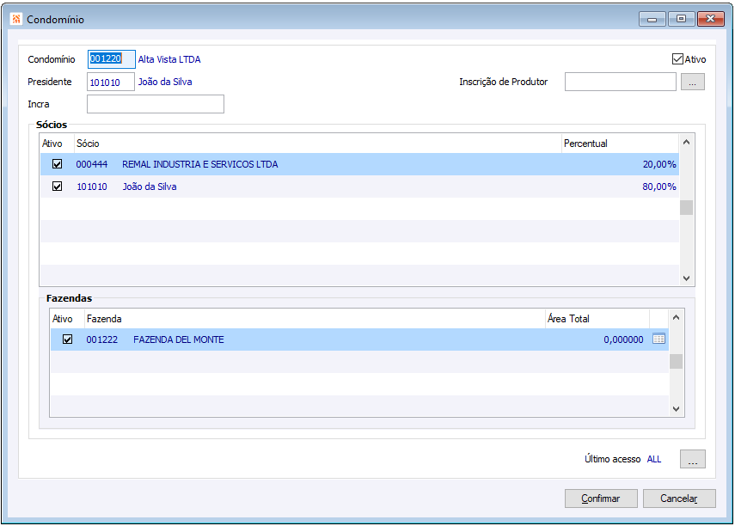Click the Área Total column header
The image size is (735, 526).
click(x=597, y=319)
